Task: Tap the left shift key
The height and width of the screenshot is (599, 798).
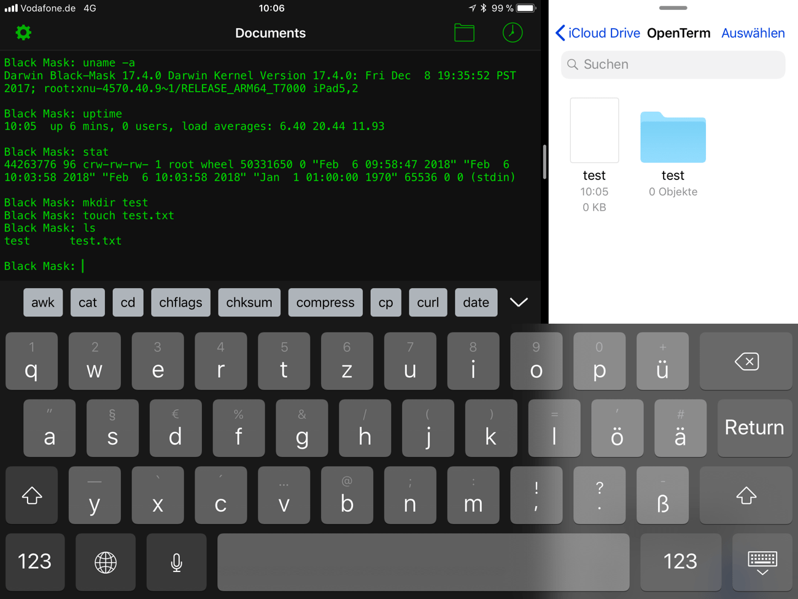Action: tap(32, 495)
